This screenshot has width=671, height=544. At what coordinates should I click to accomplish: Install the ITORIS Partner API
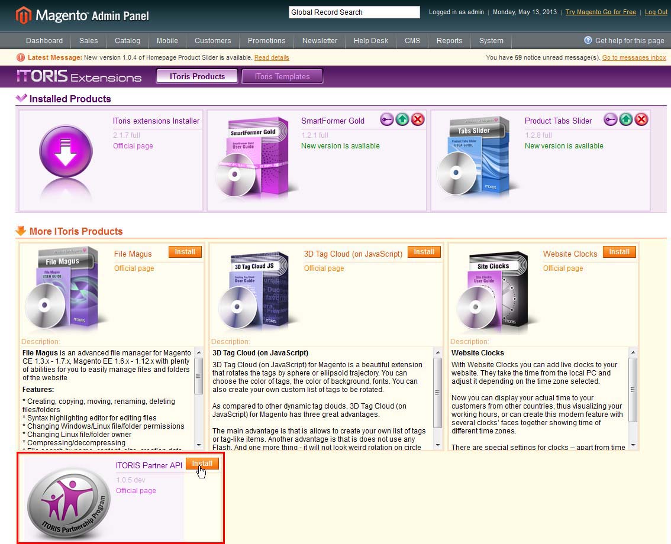[x=202, y=464]
